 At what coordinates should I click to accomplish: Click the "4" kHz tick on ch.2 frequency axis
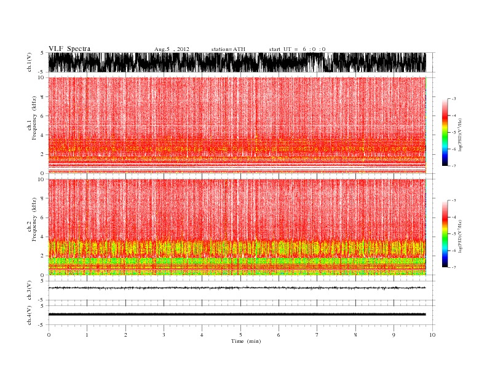point(42,237)
